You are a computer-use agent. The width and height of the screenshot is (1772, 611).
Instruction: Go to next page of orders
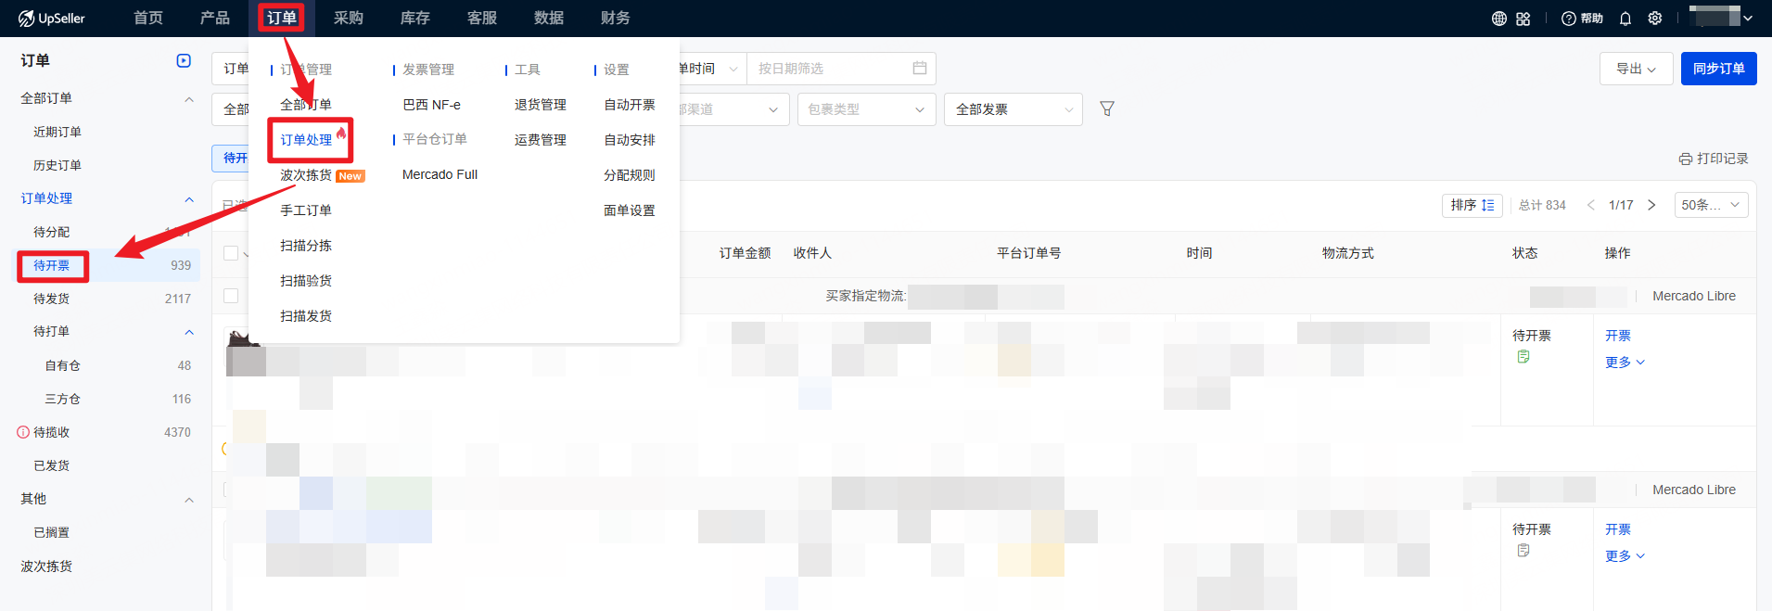pyautogui.click(x=1651, y=205)
